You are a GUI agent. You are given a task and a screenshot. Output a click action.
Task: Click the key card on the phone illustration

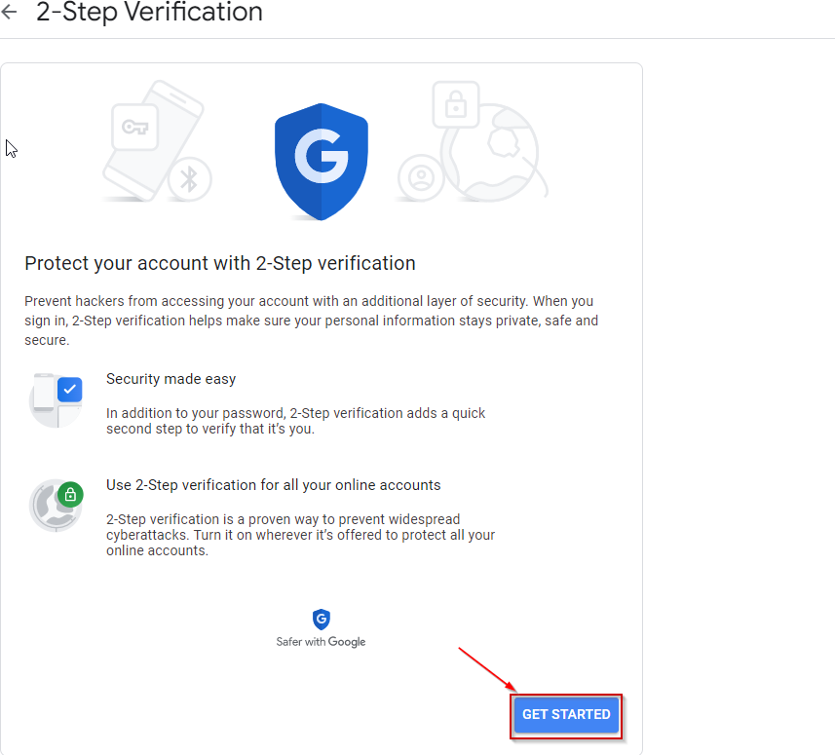point(134,127)
